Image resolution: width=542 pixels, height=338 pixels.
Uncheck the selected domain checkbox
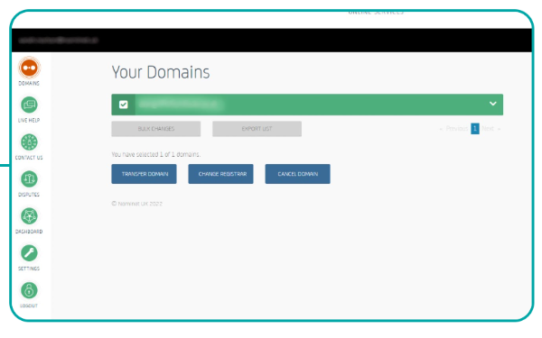pos(124,105)
